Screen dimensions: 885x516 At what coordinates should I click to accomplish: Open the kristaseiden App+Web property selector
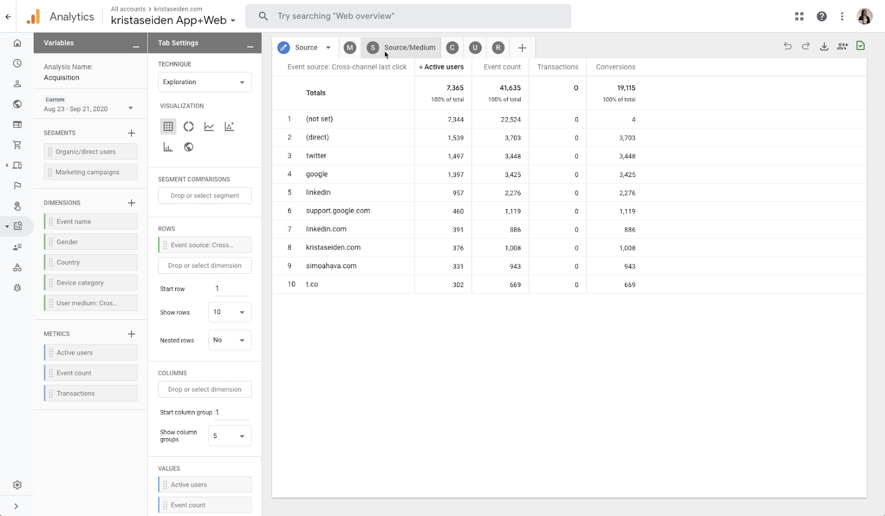pyautogui.click(x=173, y=20)
